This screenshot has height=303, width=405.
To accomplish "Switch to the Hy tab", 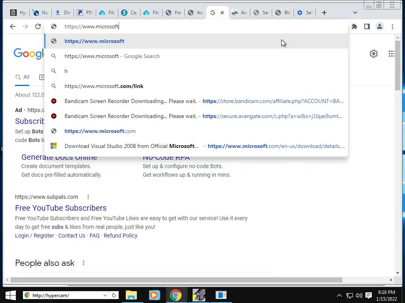I will tap(18, 13).
